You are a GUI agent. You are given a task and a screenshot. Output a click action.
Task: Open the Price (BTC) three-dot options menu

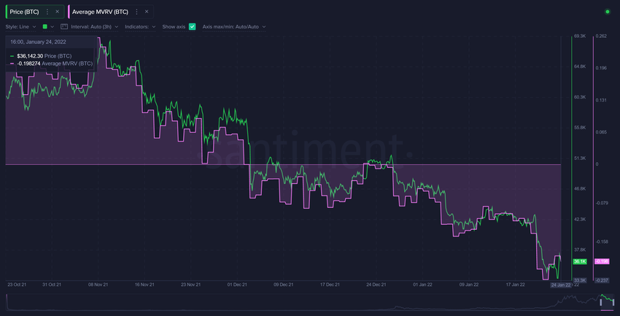point(47,12)
